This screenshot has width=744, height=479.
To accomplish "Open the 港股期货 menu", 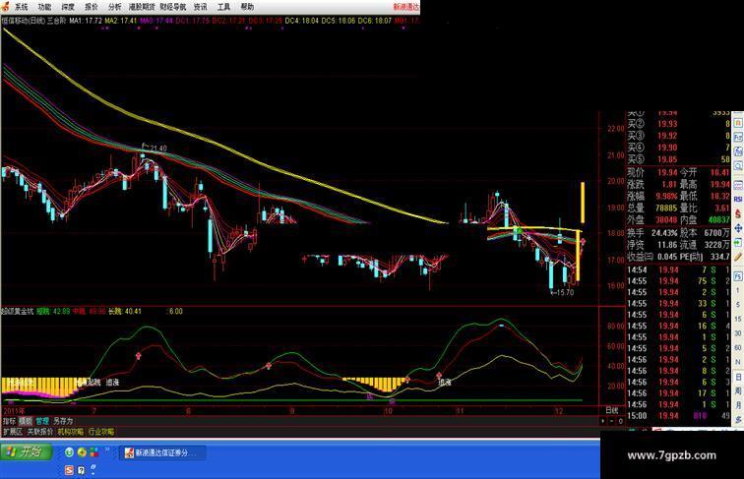I will point(142,7).
